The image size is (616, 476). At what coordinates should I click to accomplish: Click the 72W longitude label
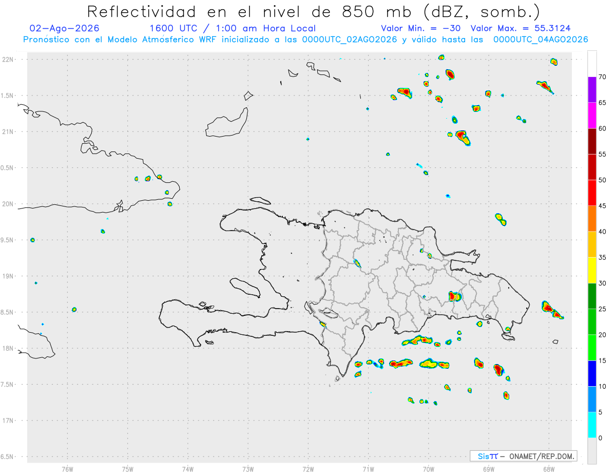click(309, 468)
